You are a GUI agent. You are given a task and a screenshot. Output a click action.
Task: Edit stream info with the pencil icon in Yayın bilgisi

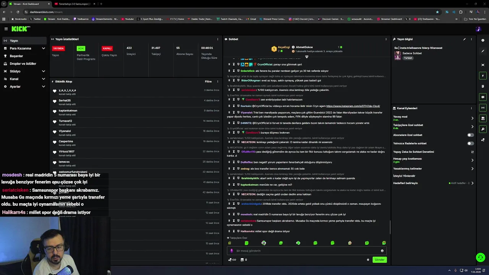(465, 39)
